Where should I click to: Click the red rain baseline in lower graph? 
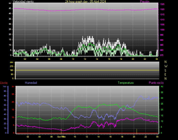pyautogui.click(x=87, y=133)
